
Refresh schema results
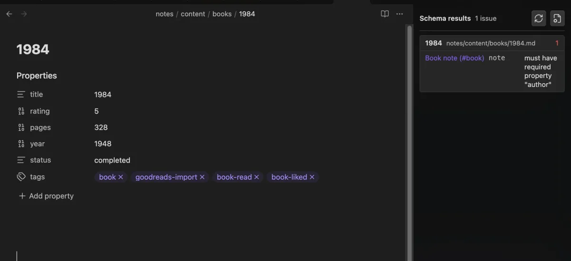coord(539,19)
